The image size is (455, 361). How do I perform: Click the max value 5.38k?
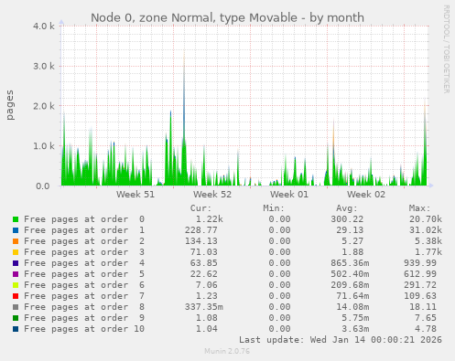pos(428,241)
